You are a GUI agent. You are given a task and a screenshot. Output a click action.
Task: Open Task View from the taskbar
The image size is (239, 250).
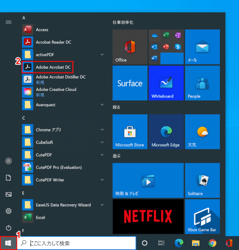[161, 243]
